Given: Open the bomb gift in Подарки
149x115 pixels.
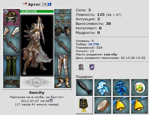Looking at the screenshot, I should point(84,87).
